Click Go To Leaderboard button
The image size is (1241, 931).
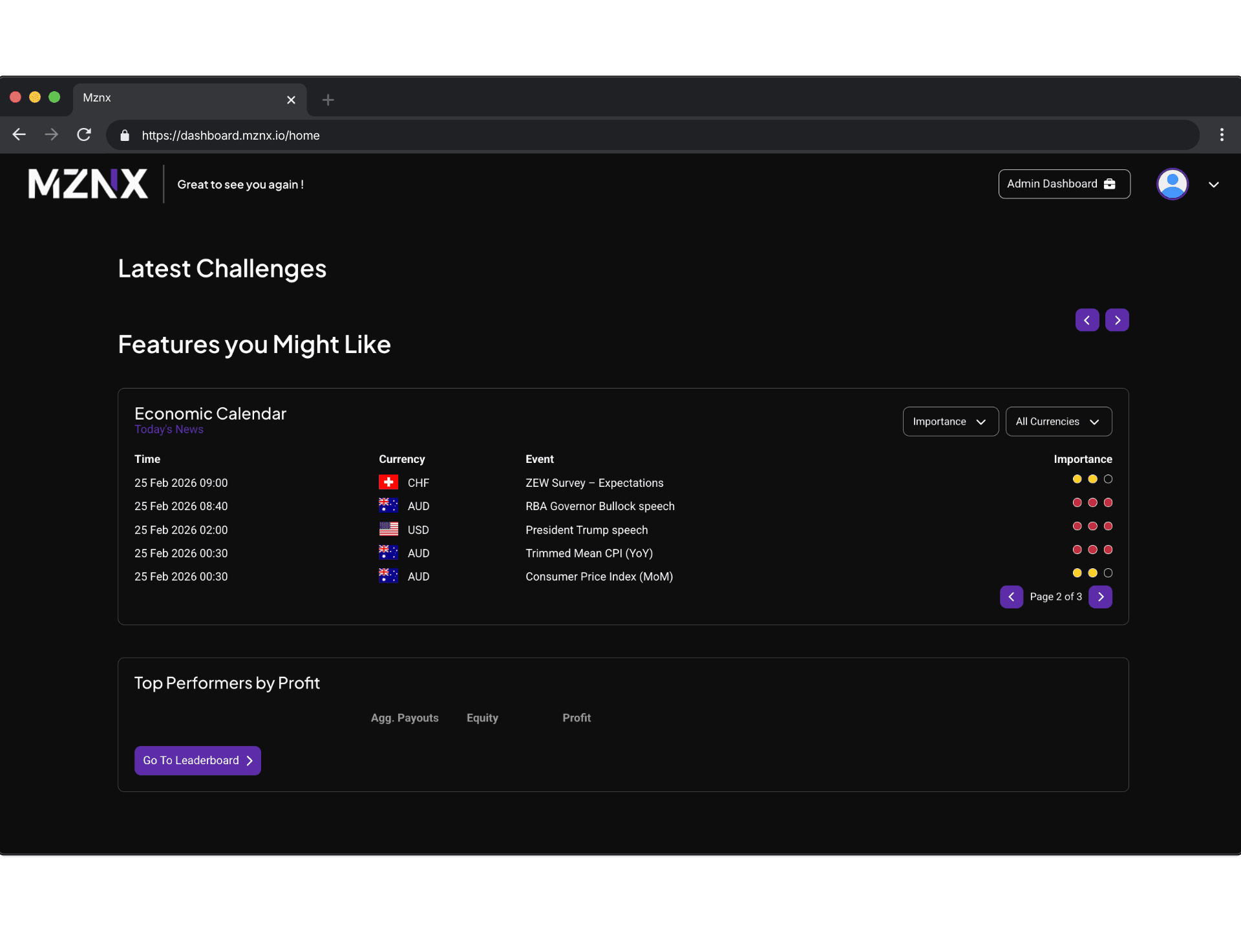[197, 760]
